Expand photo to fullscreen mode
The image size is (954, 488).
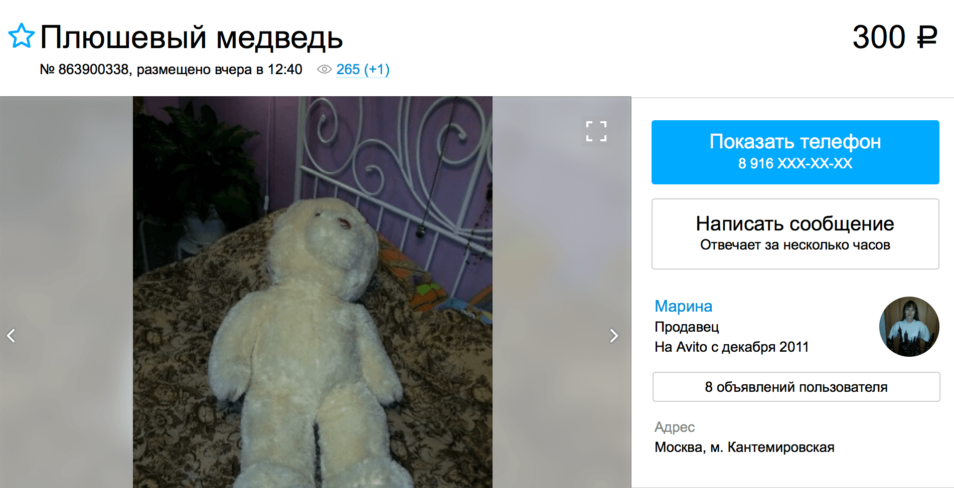[x=596, y=131]
